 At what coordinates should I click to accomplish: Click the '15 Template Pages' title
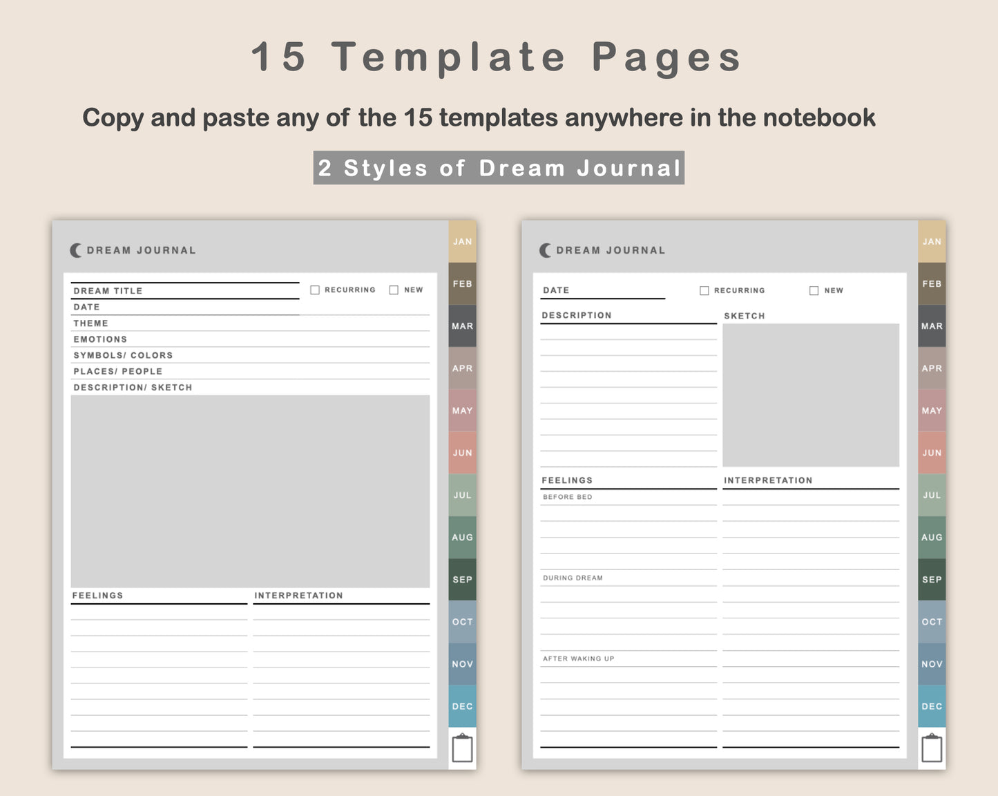497,57
